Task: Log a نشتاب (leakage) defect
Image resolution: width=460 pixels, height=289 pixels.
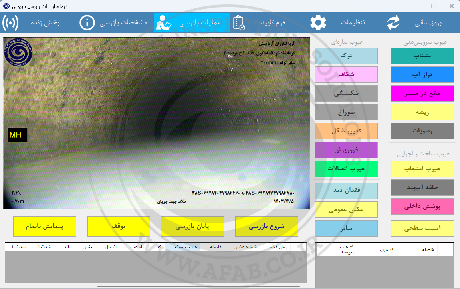Action: [x=422, y=56]
